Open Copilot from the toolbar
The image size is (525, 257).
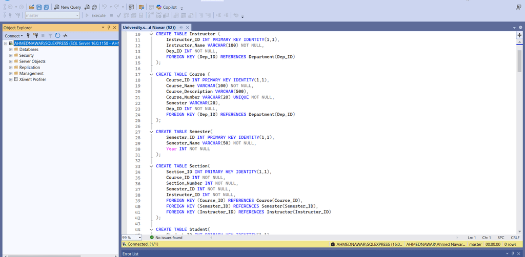[166, 7]
